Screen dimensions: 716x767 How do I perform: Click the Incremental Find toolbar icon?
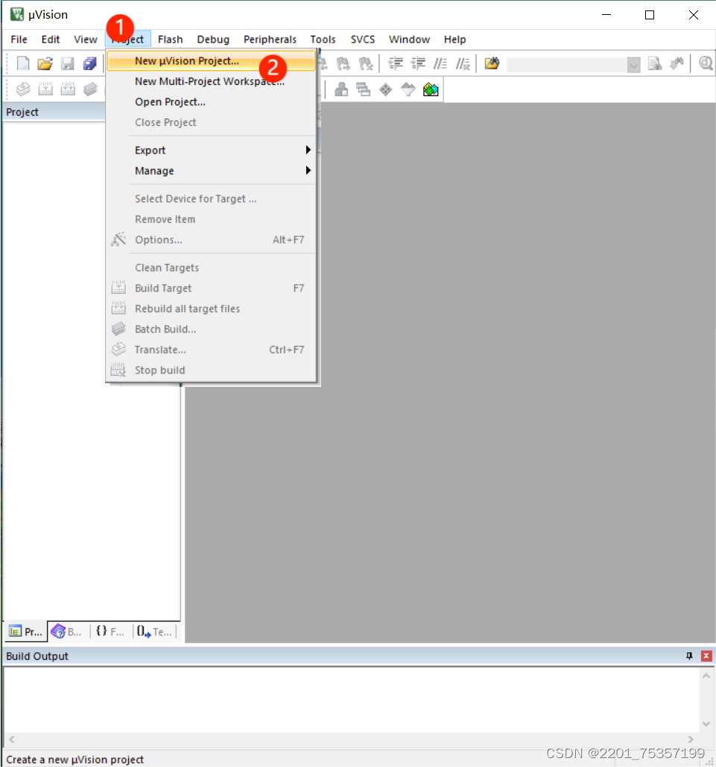point(677,63)
